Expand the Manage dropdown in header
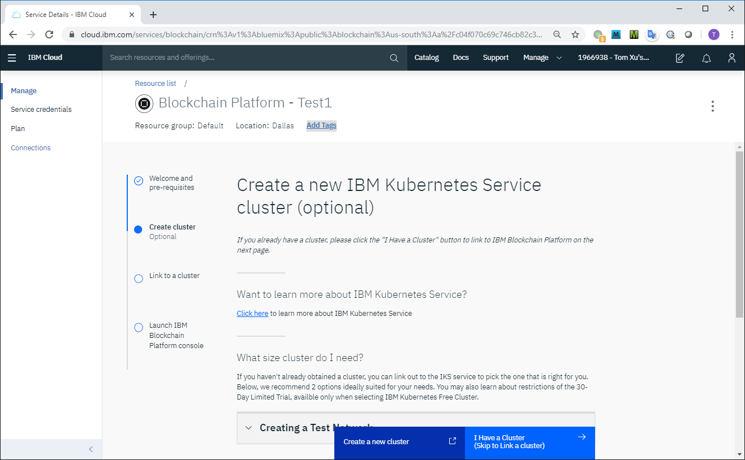745x460 pixels. click(543, 58)
